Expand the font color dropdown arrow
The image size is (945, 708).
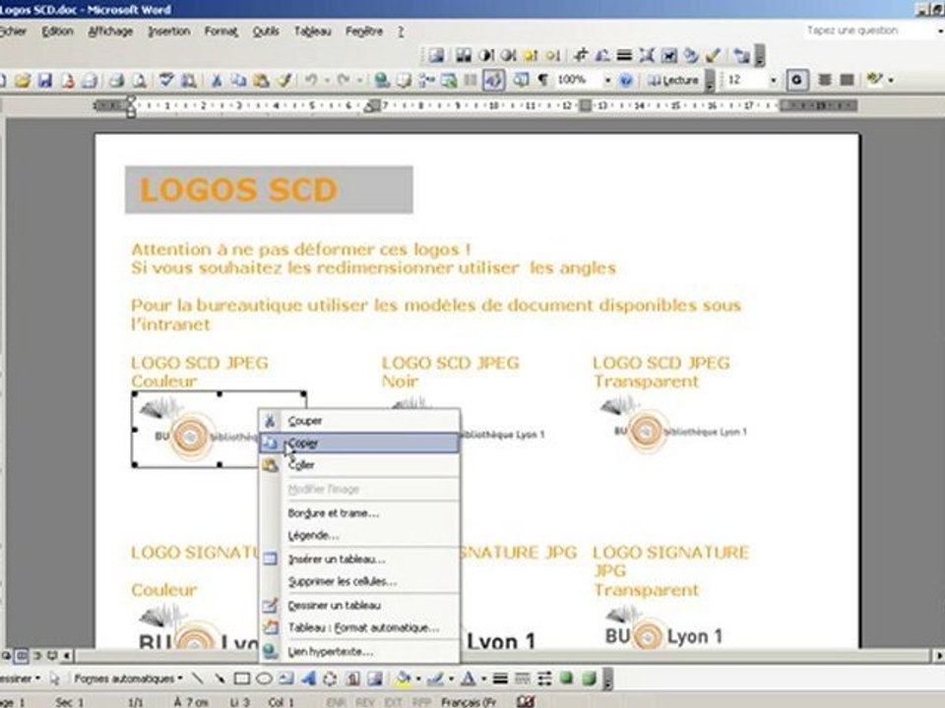tap(483, 679)
